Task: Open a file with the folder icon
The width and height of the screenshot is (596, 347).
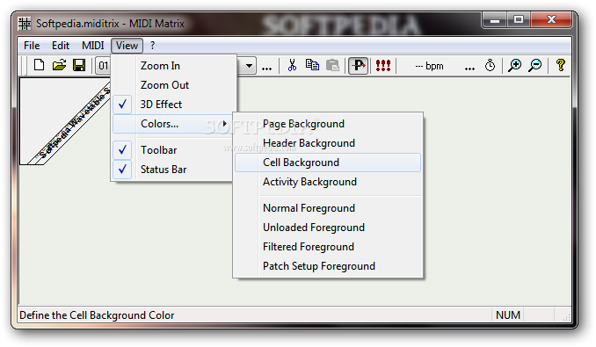Action: pyautogui.click(x=59, y=65)
